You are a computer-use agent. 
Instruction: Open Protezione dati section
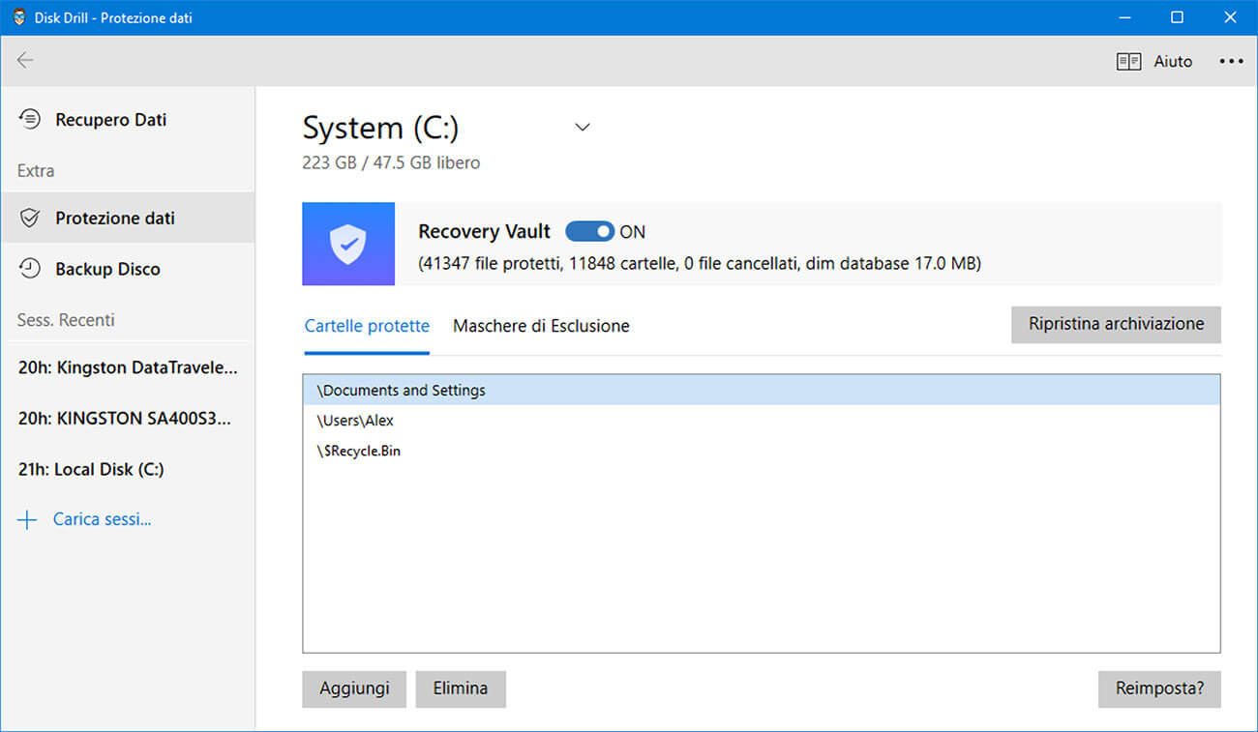[128, 218]
